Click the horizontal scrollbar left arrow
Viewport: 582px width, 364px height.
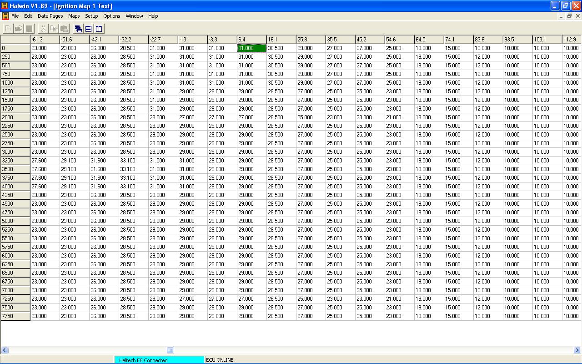5,350
